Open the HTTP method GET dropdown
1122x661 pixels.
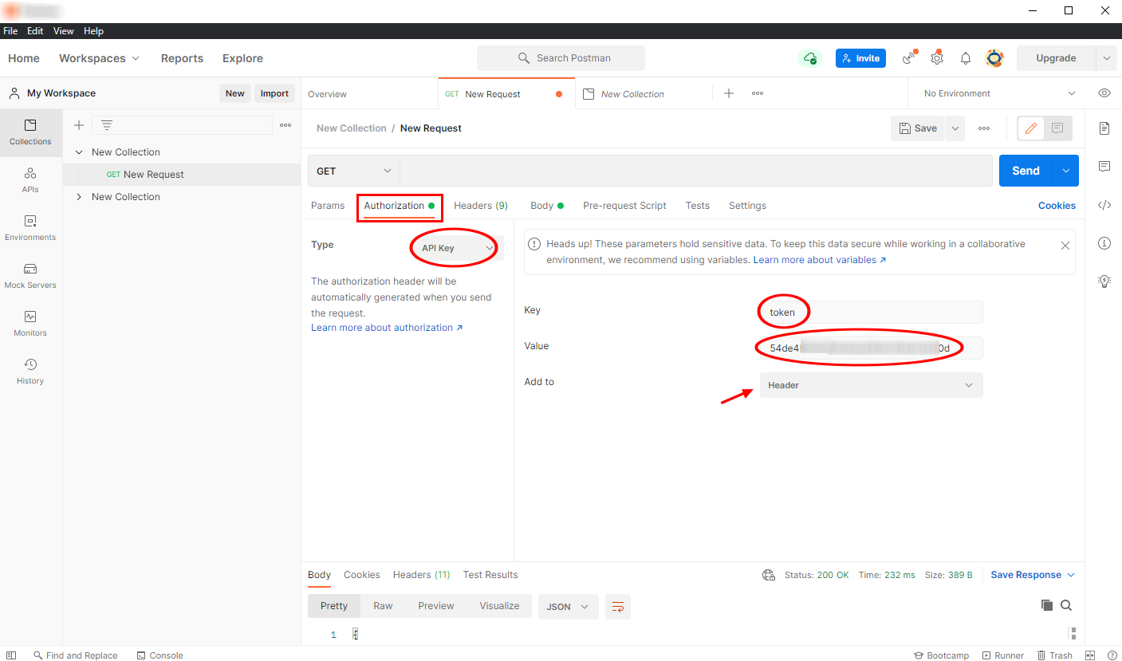[x=354, y=171]
